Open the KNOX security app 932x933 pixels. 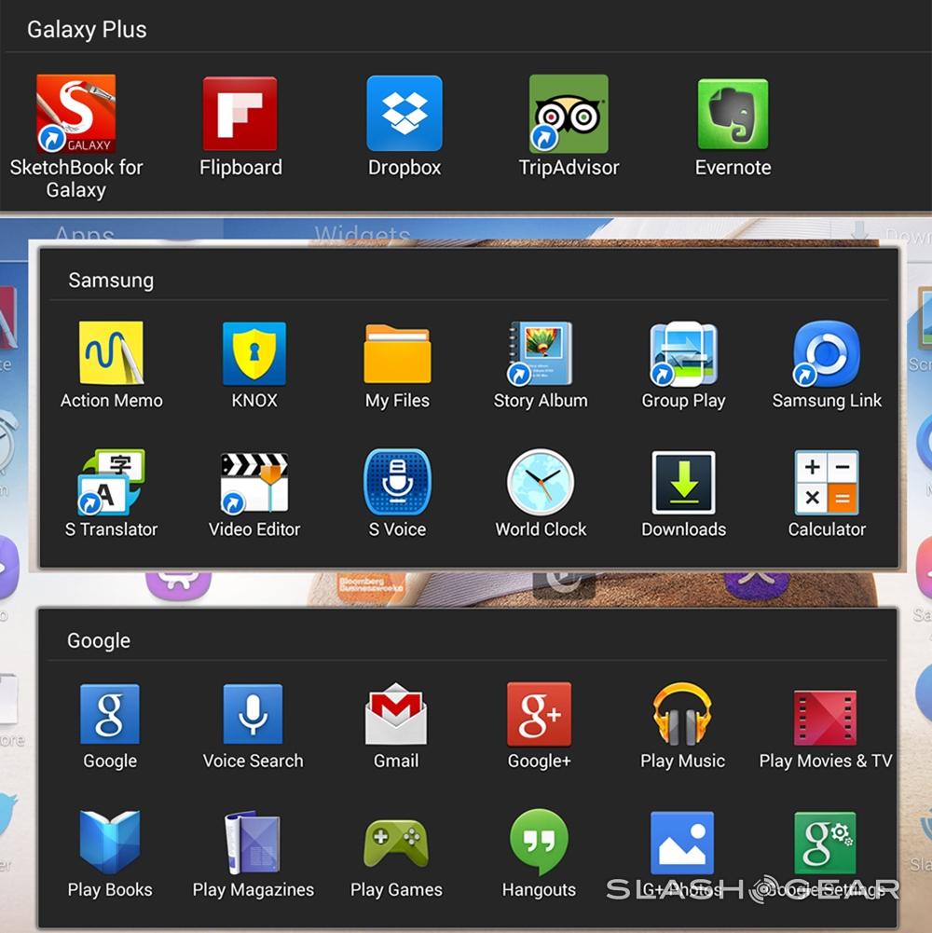click(254, 353)
